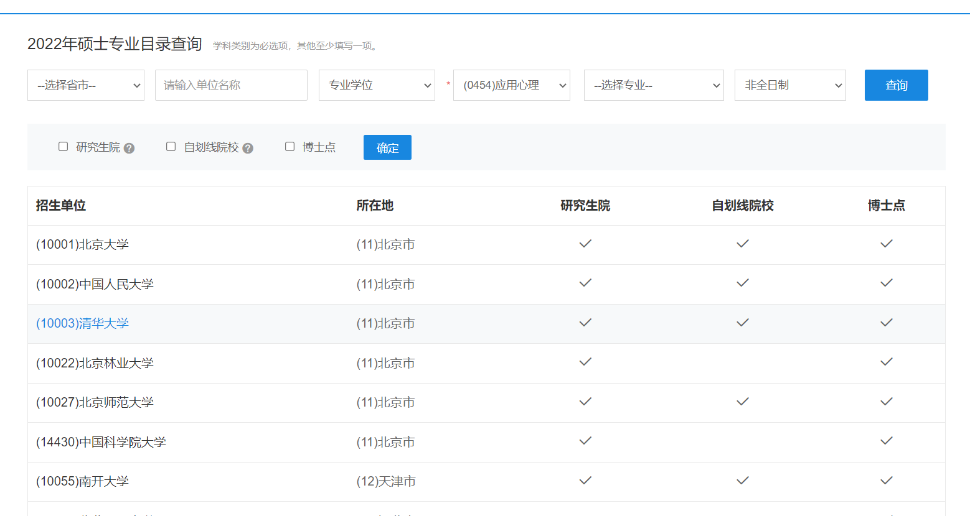Click the 自划线院校 checkmark for 南开大学
This screenshot has height=516, width=970.
coord(743,481)
